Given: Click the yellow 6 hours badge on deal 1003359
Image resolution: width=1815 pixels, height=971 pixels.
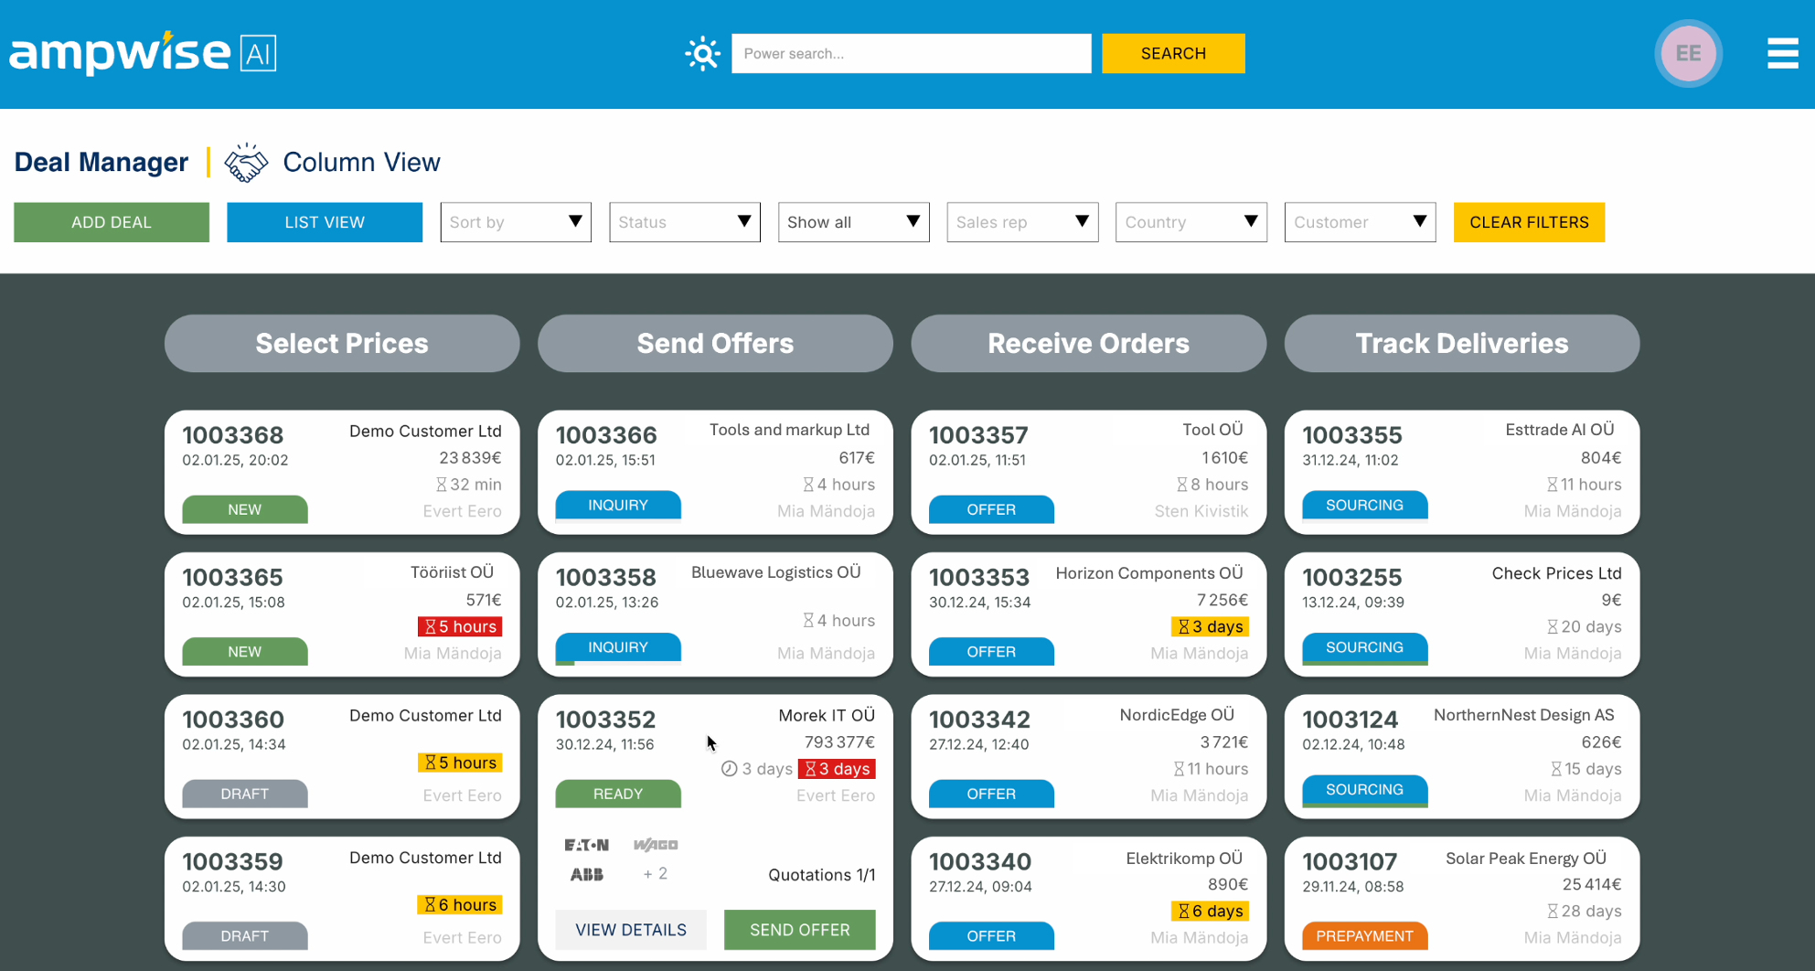Looking at the screenshot, I should [460, 904].
